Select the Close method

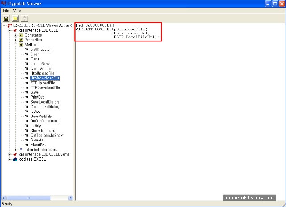tap(35, 59)
